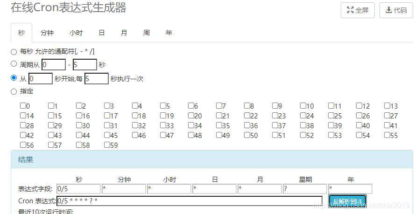This screenshot has width=414, height=214.
Task: Select the 每秒 wildcard radio option
Action: [14, 52]
